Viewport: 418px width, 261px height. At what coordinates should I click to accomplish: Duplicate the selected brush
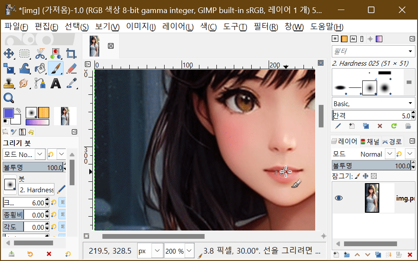pos(366,126)
